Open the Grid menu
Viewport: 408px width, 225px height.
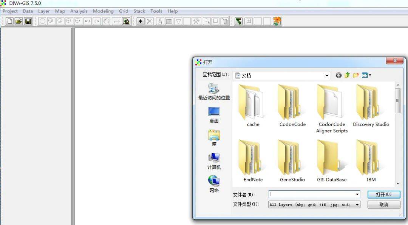[x=124, y=11]
